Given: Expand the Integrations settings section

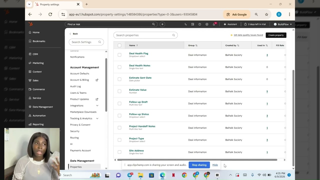Looking at the screenshot, I should point(97,106).
